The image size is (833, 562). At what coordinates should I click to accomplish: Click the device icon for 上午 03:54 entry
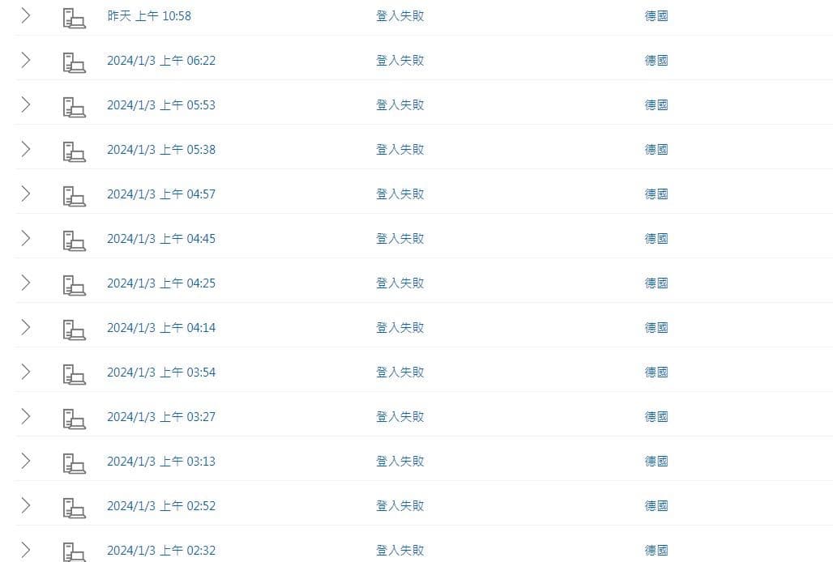click(x=74, y=375)
